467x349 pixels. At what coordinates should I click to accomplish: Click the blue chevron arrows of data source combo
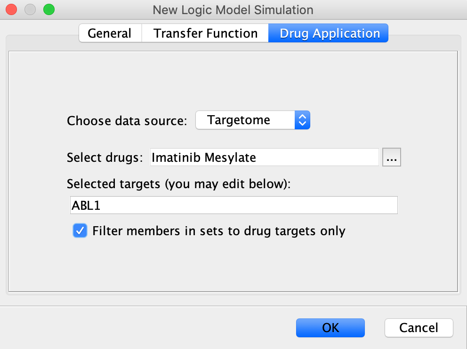click(x=302, y=120)
